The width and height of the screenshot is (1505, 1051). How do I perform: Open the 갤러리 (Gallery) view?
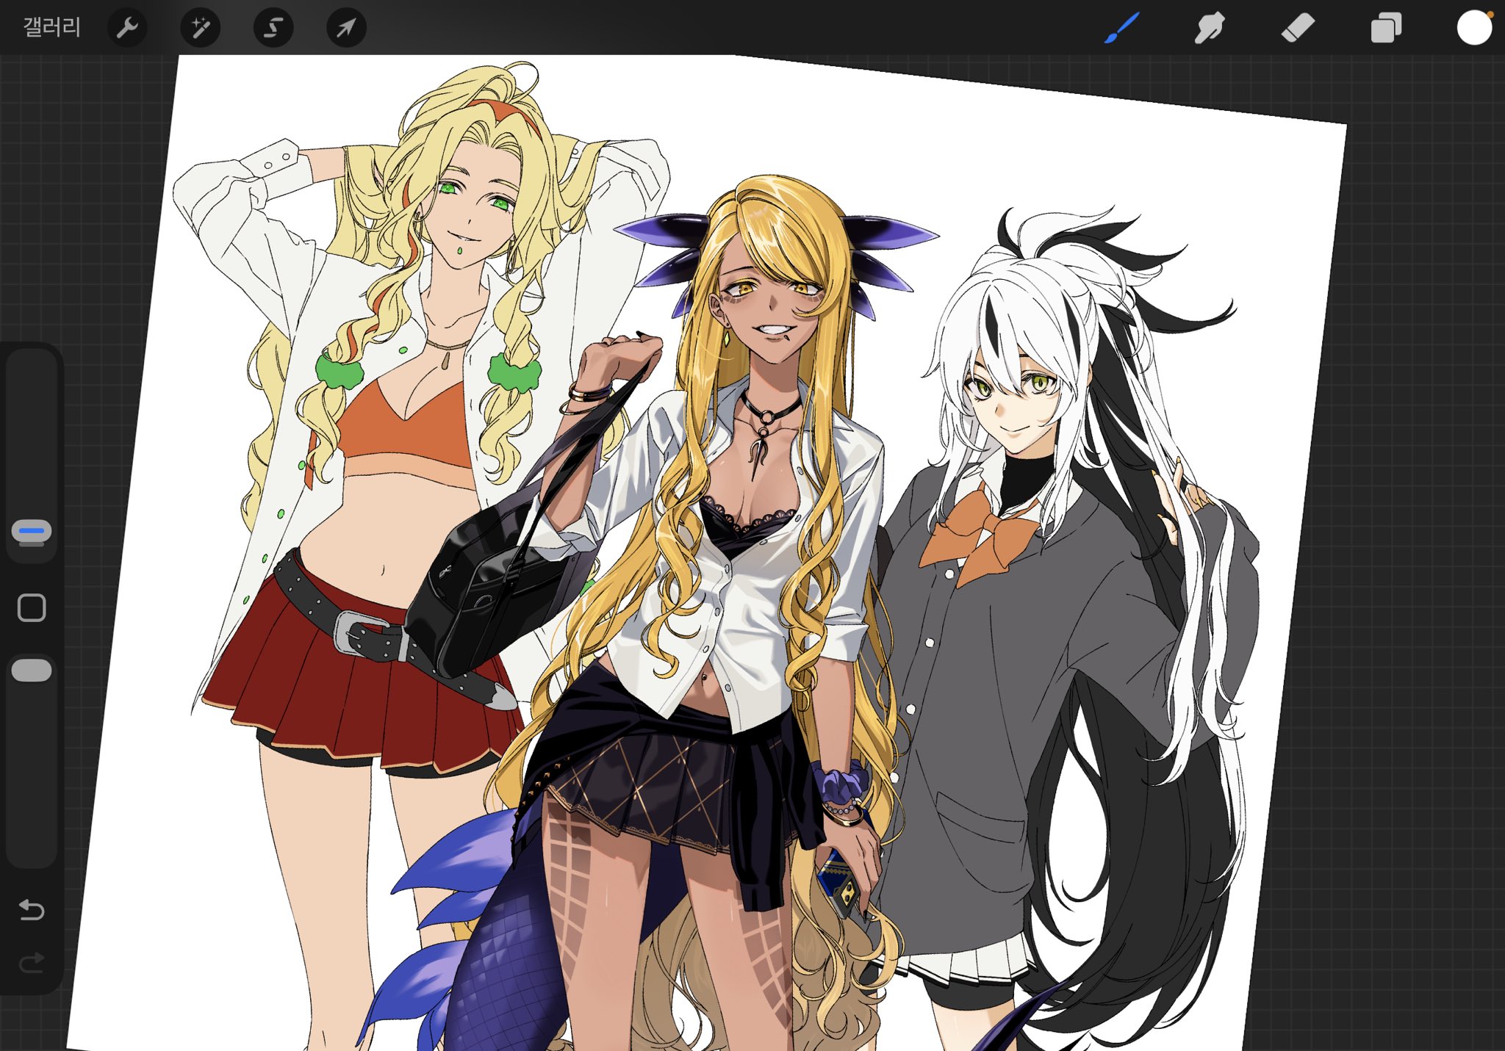tap(51, 28)
